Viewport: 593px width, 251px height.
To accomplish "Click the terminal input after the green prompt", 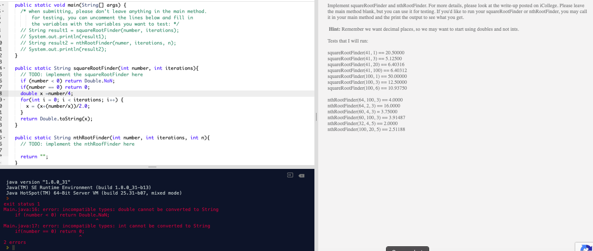I will pyautogui.click(x=19, y=248).
